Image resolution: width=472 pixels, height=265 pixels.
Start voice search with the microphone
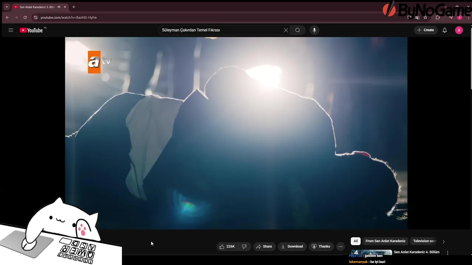[x=314, y=30]
